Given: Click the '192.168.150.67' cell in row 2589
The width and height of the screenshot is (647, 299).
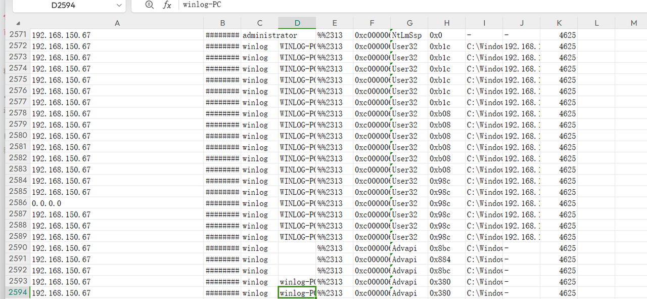Looking at the screenshot, I should point(117,237).
